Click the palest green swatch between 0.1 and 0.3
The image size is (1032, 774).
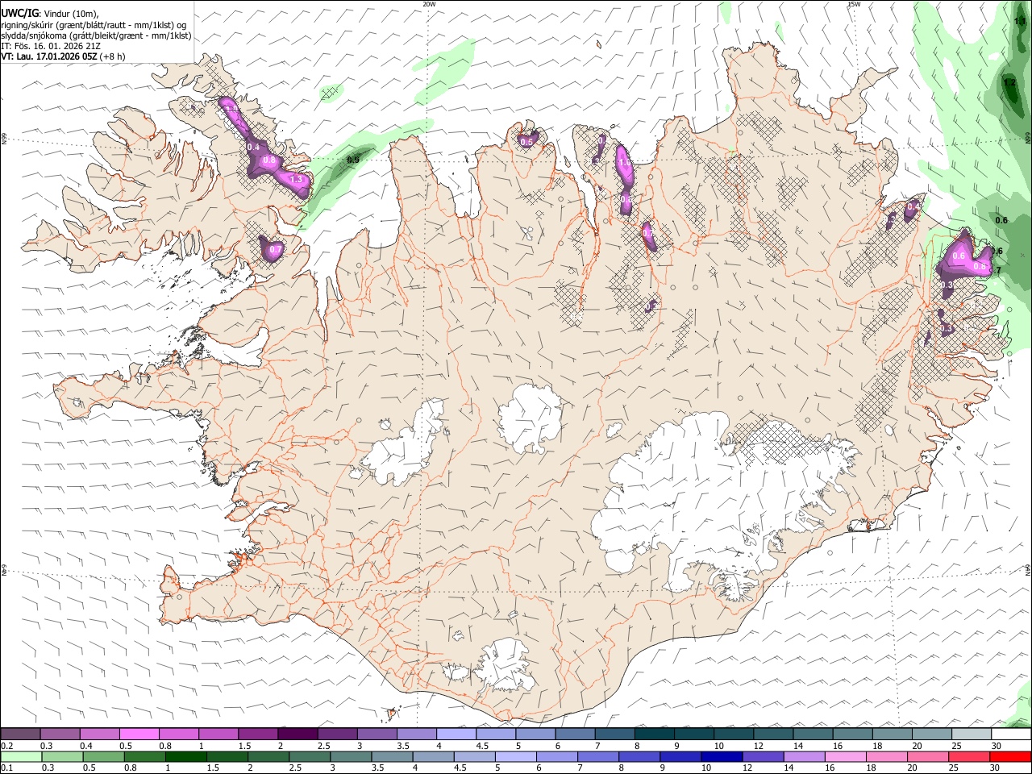click(20, 757)
